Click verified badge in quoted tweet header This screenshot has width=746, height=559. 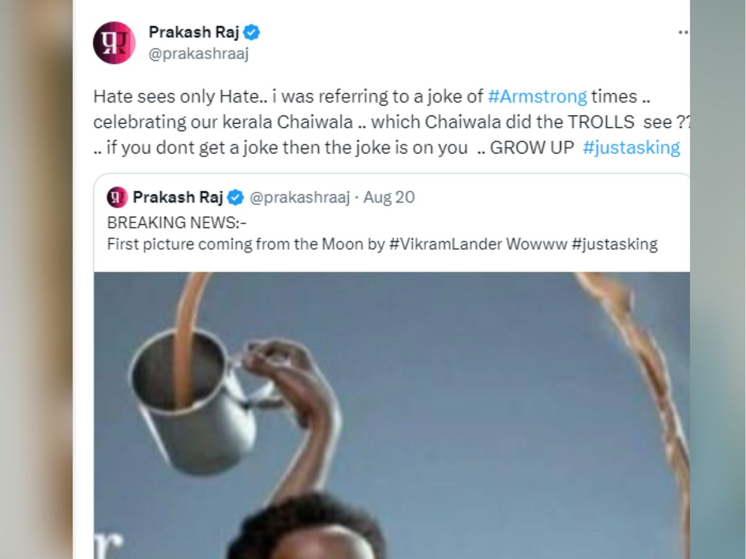(235, 198)
